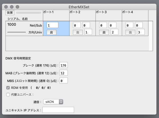The width and height of the screenshot is (159, 118).
Task: Select the MAB 12 value field
Action: pyautogui.click(x=63, y=73)
